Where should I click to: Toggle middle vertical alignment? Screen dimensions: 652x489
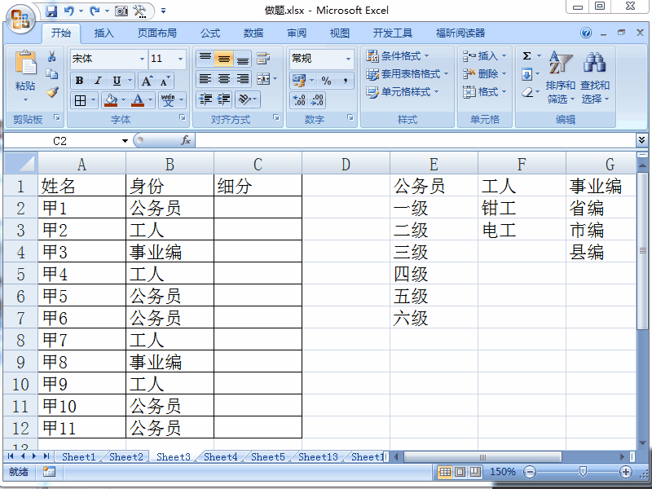pos(223,59)
